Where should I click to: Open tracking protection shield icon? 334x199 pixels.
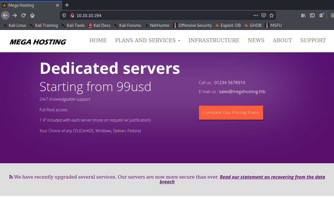click(64, 15)
